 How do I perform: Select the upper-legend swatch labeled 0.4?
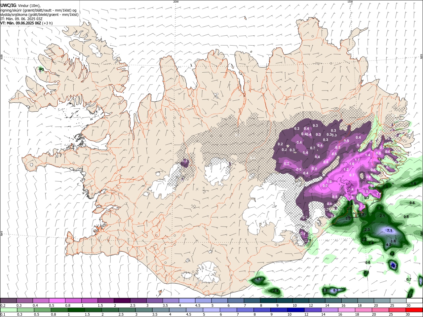tap(41, 301)
